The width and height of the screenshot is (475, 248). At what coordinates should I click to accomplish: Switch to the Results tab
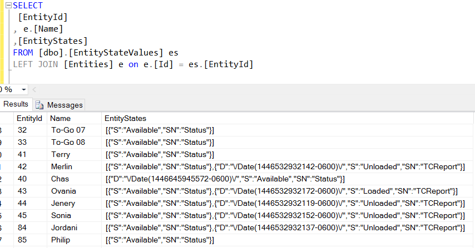click(16, 104)
